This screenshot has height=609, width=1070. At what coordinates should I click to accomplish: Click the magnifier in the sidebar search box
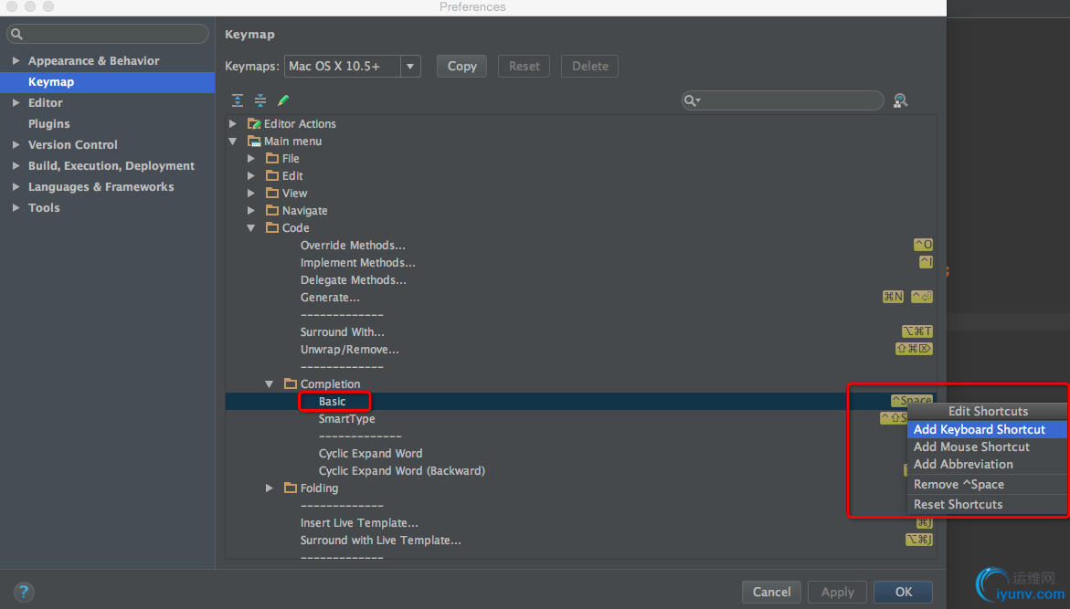point(17,34)
